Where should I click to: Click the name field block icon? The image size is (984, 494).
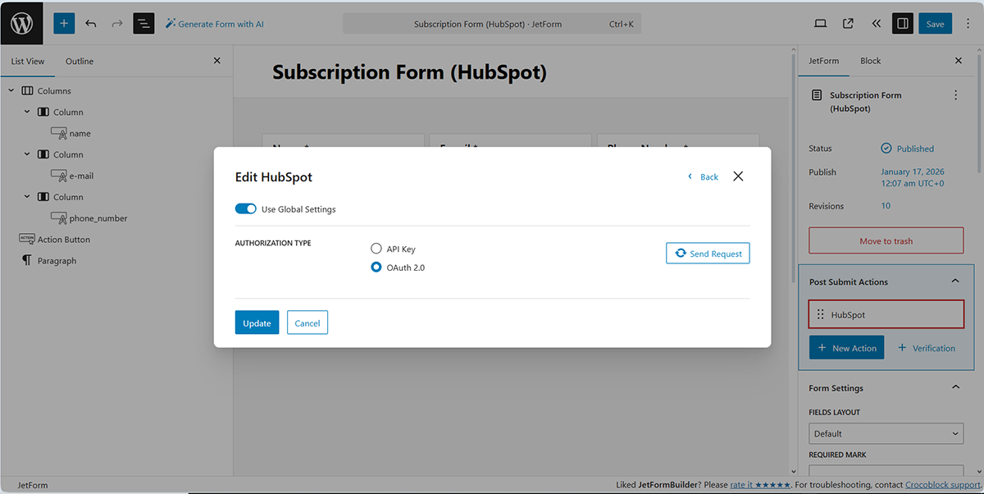click(x=58, y=133)
